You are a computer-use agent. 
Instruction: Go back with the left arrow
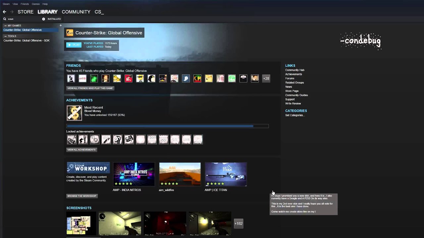pyautogui.click(x=5, y=12)
